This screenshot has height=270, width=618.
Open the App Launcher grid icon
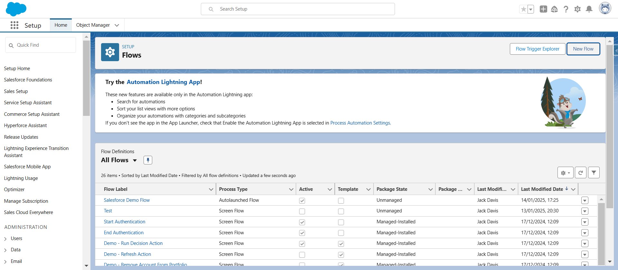pos(14,25)
